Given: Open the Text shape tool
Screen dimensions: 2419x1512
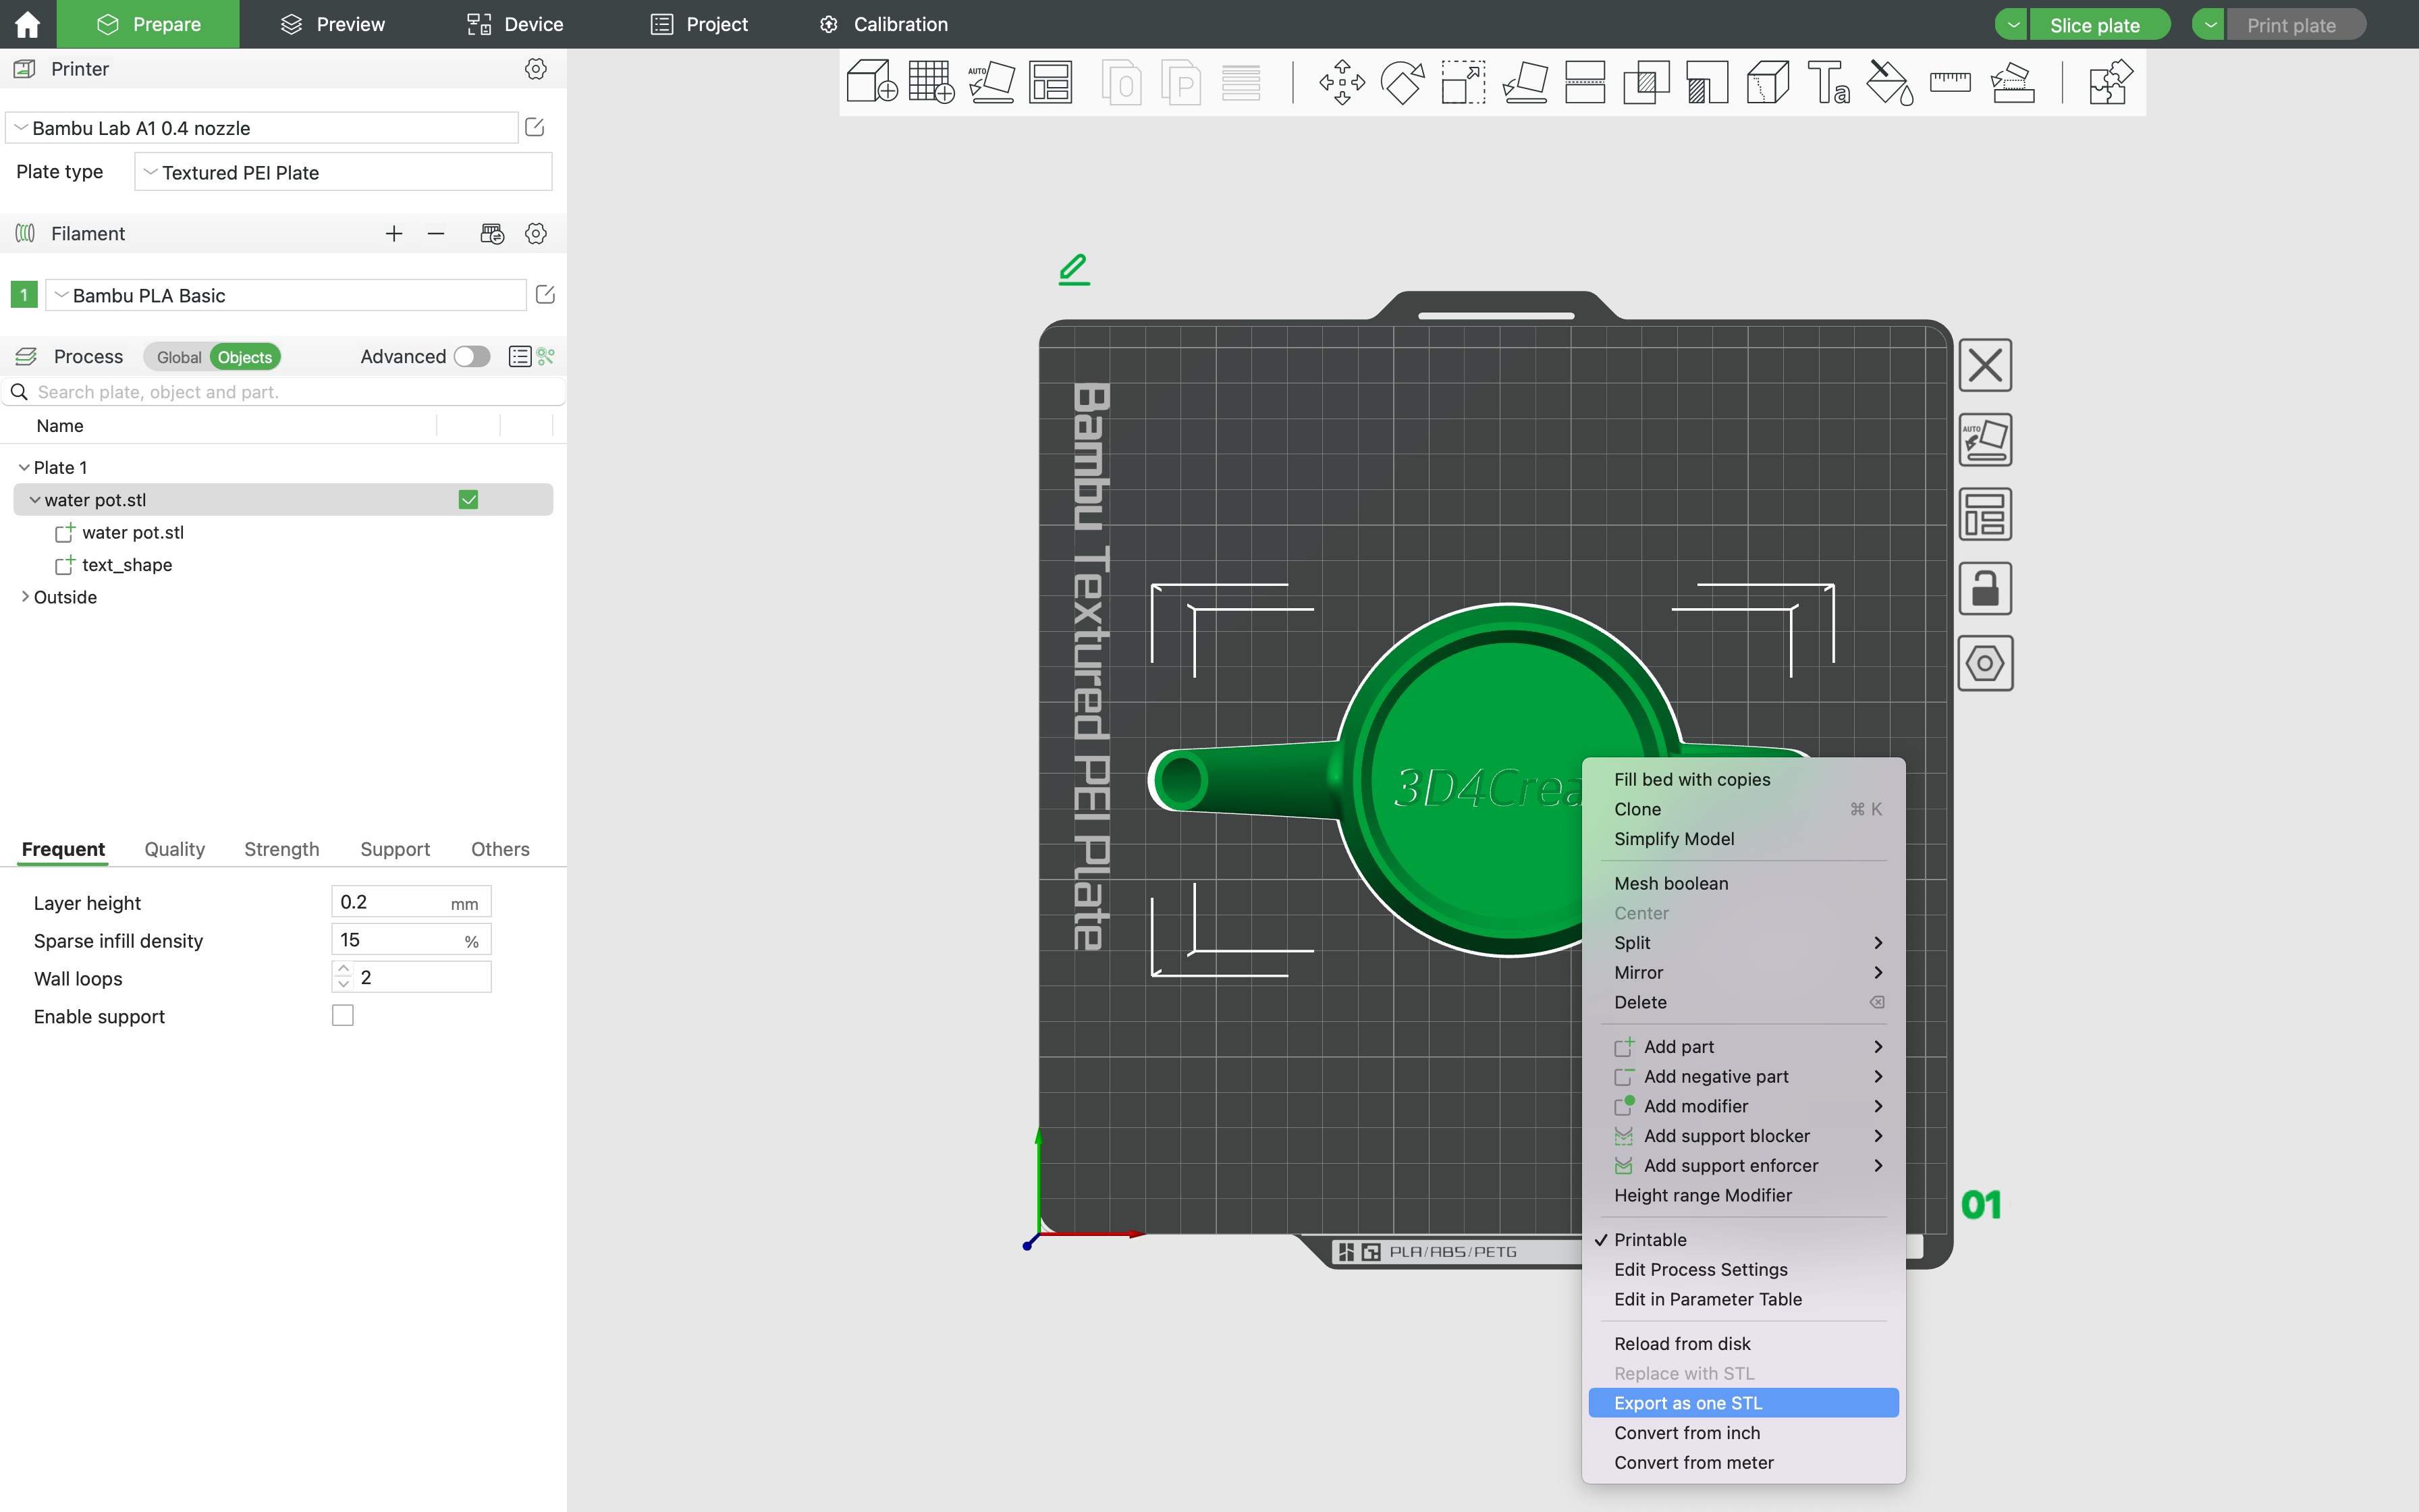Looking at the screenshot, I should (x=1828, y=82).
